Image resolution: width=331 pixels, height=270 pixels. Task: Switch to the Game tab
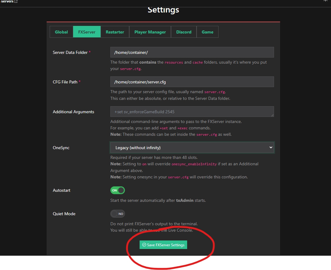(x=208, y=32)
